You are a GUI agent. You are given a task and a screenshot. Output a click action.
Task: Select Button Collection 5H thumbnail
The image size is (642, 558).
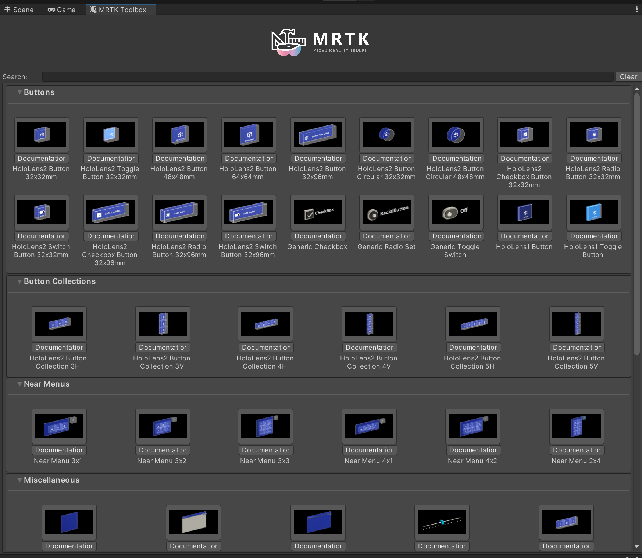(x=473, y=324)
